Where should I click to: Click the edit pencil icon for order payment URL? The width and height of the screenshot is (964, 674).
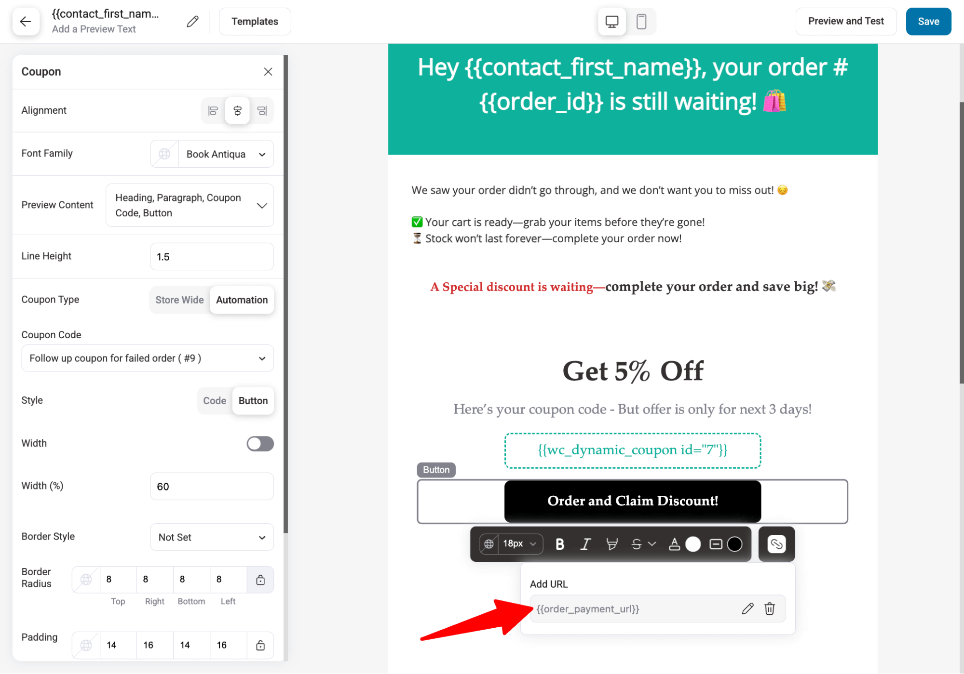click(x=747, y=608)
